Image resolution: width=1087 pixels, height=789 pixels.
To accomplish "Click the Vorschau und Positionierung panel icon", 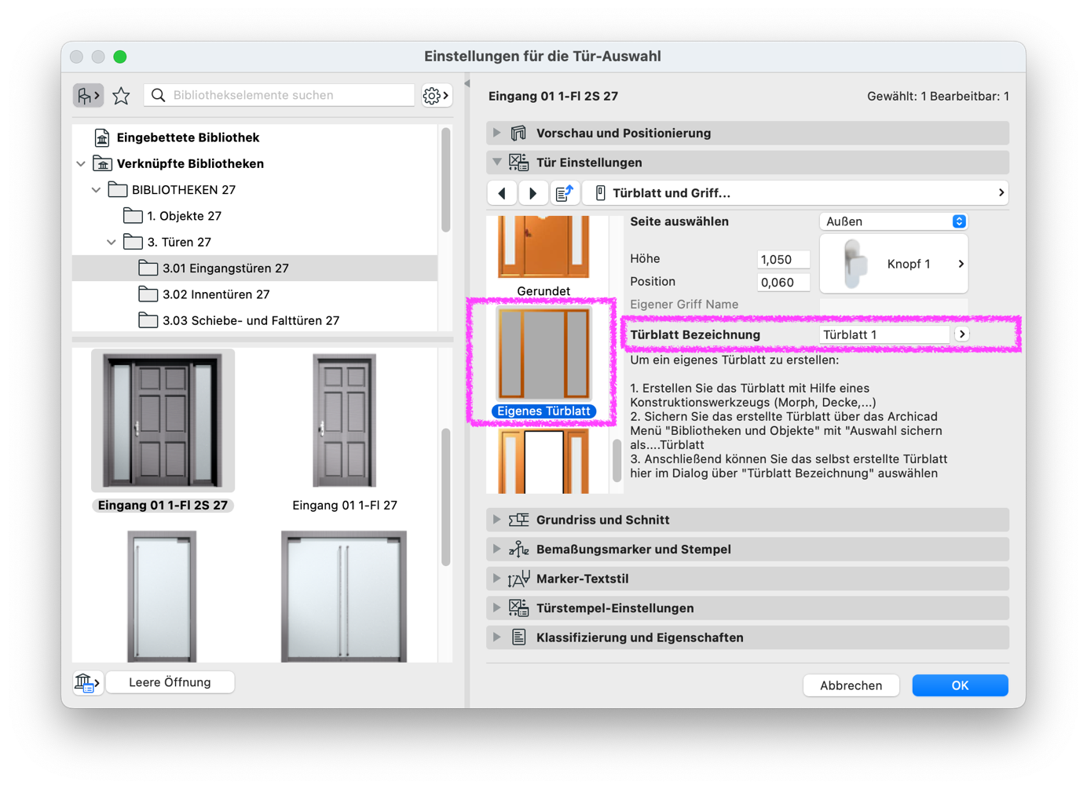I will click(x=518, y=133).
